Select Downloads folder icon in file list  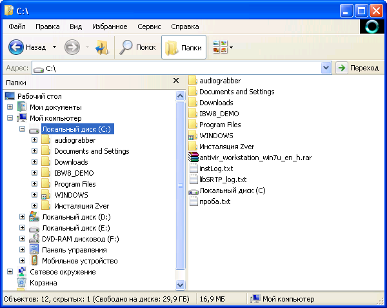[x=193, y=102]
